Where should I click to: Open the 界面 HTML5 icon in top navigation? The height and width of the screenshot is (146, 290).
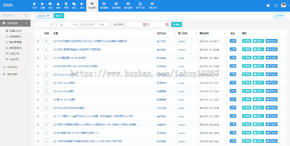(x=66, y=4)
